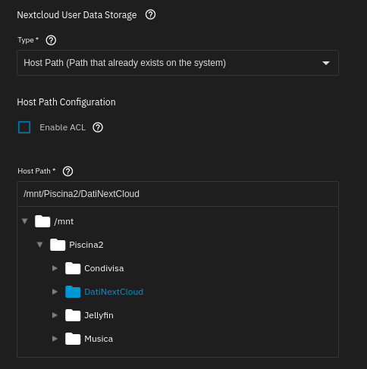Collapse the Piscina2 tree node
The height and width of the screenshot is (369, 367).
[x=40, y=245]
